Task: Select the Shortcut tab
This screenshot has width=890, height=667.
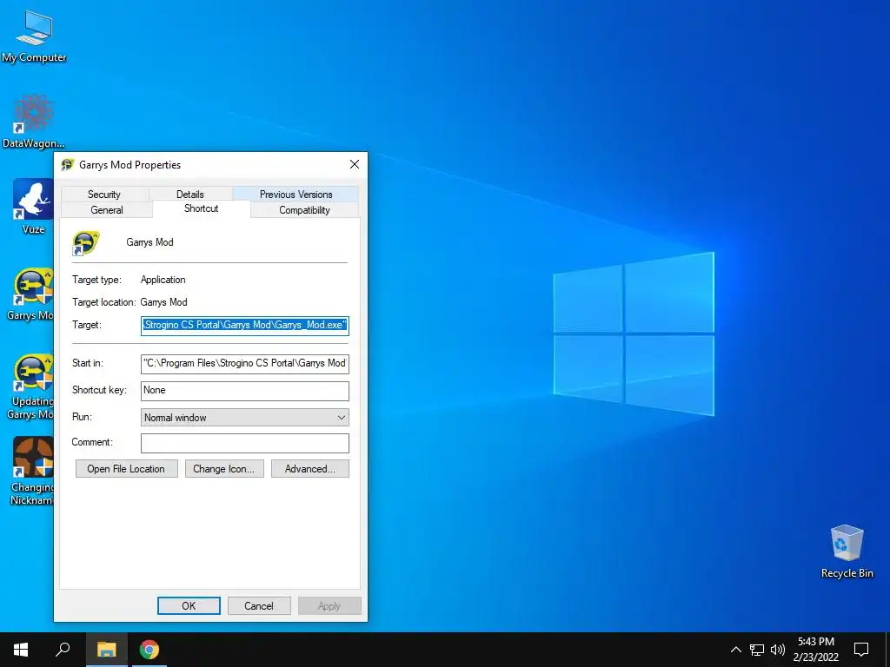Action: pyautogui.click(x=201, y=208)
